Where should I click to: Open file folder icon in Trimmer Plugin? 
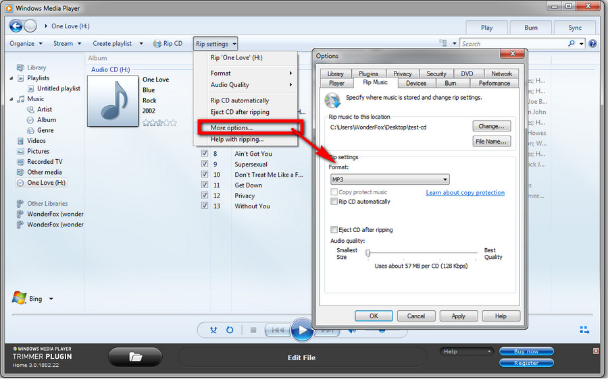coord(135,357)
